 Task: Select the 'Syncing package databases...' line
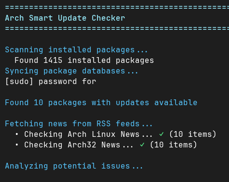(x=71, y=71)
